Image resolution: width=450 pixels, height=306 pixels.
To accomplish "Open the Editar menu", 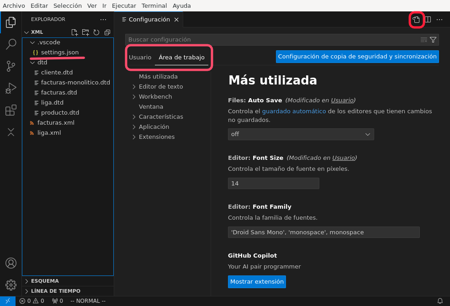I will pyautogui.click(x=39, y=6).
